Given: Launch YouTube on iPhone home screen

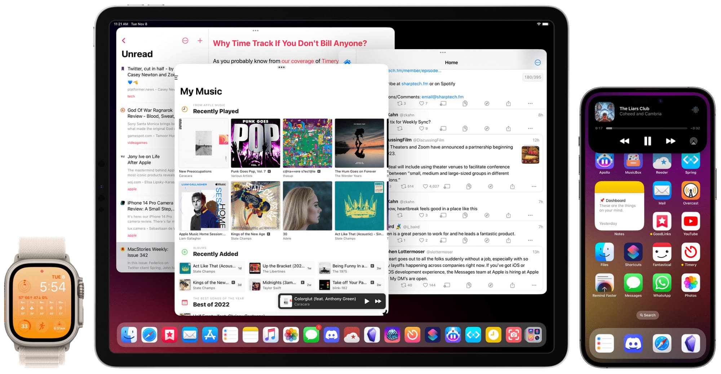Looking at the screenshot, I should pyautogui.click(x=691, y=221).
